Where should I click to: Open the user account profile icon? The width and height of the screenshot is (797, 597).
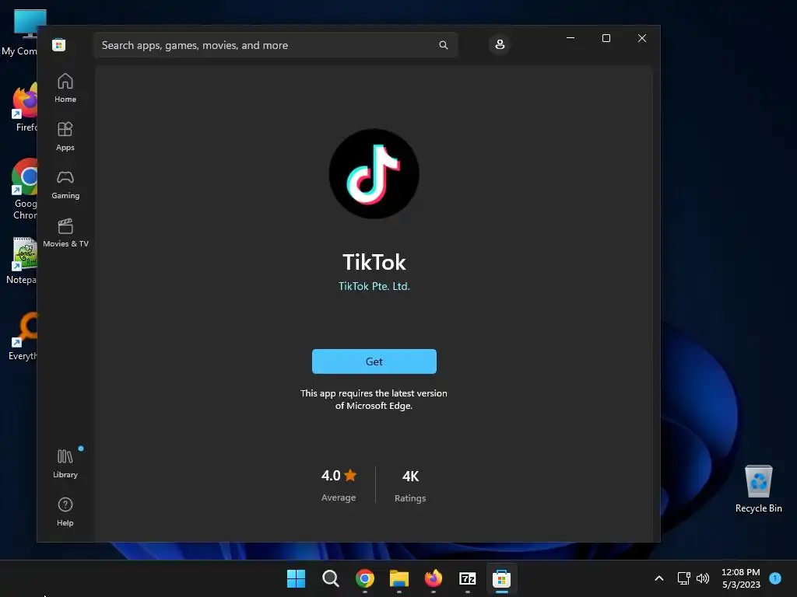[500, 44]
